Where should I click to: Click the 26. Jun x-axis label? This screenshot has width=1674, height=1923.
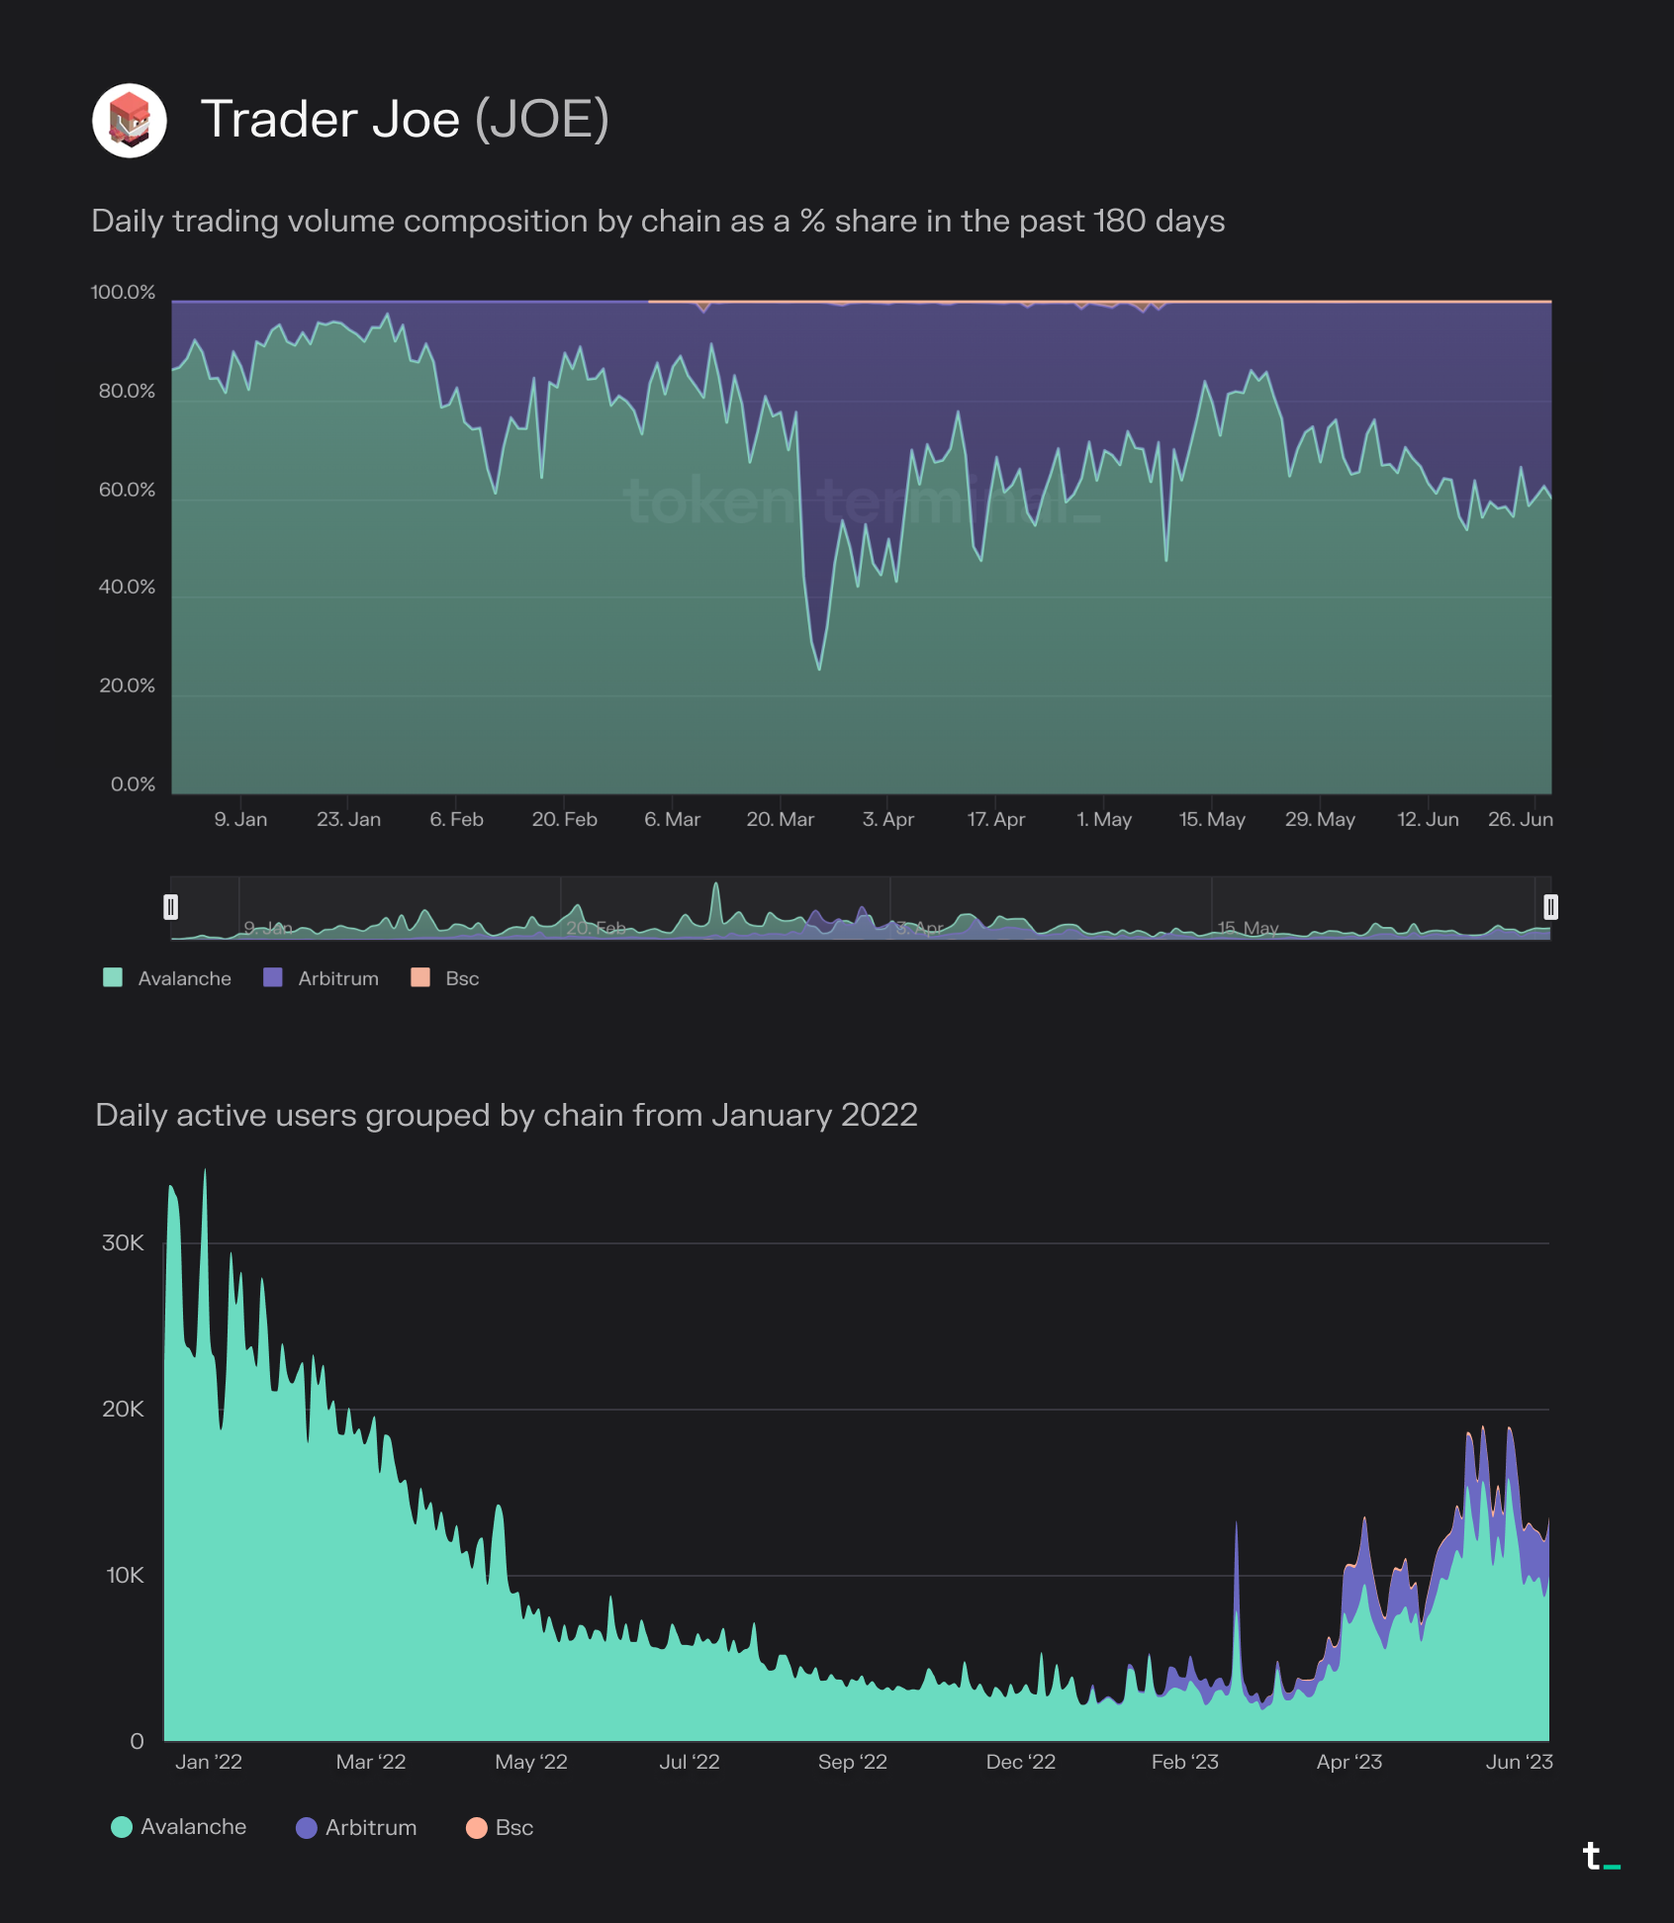1520,819
